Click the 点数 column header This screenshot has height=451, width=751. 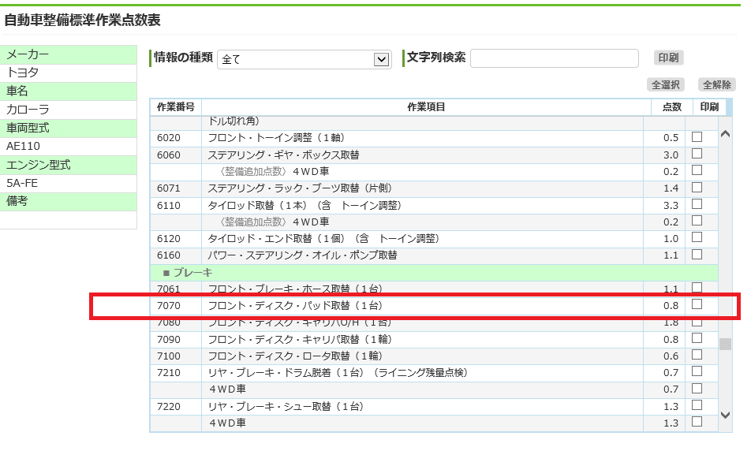(x=672, y=107)
